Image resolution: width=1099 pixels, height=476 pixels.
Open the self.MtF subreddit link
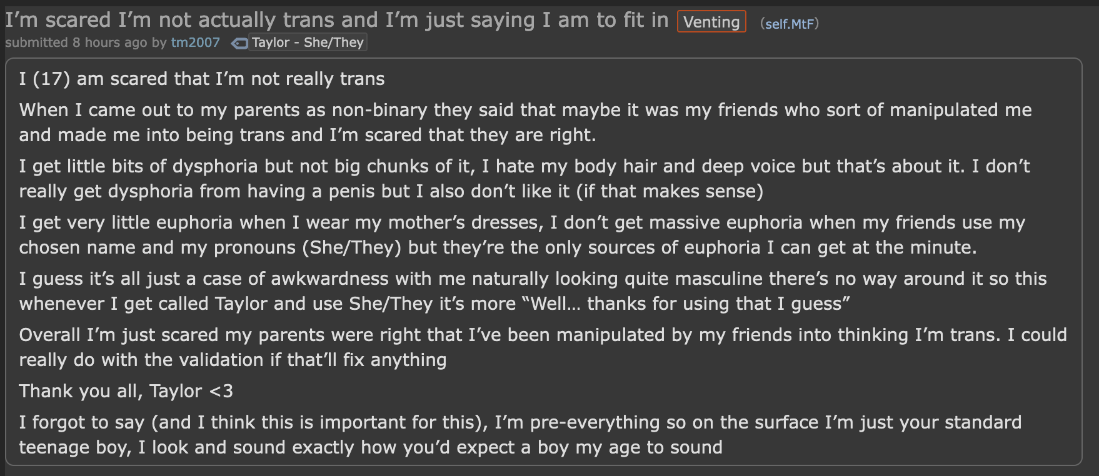[790, 24]
